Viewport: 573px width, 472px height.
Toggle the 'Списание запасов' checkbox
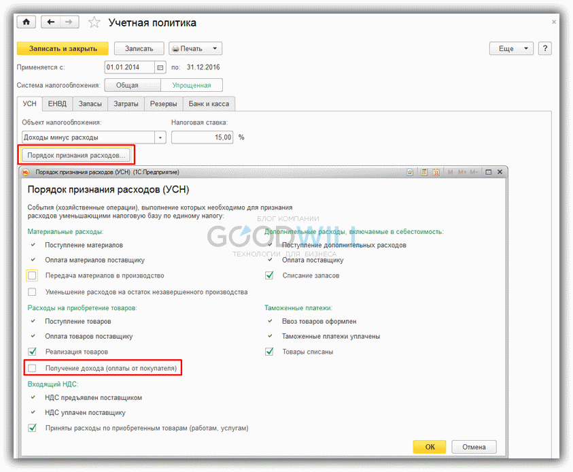pos(269,275)
